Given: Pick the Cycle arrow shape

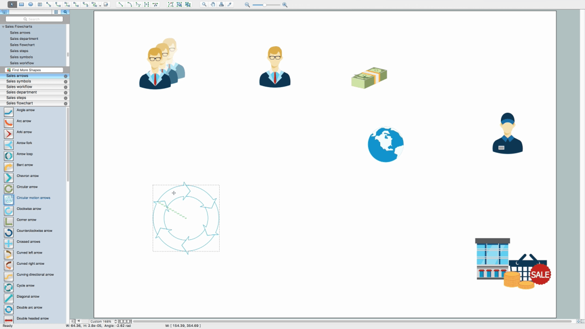Looking at the screenshot, I should click(9, 287).
